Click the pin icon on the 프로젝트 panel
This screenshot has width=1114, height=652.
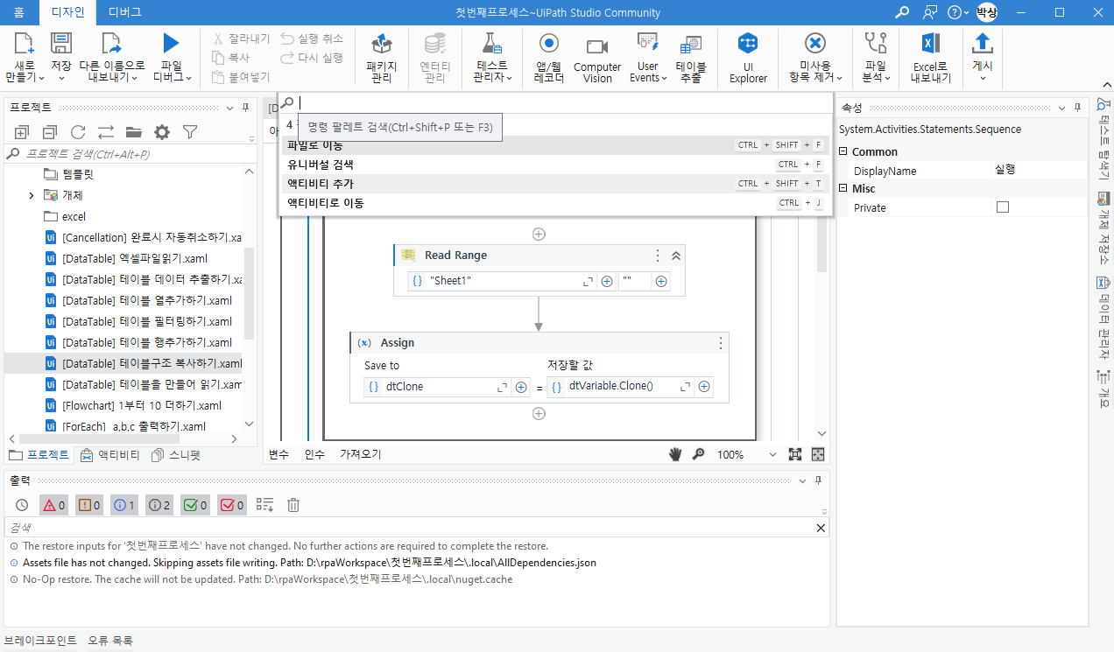(245, 108)
